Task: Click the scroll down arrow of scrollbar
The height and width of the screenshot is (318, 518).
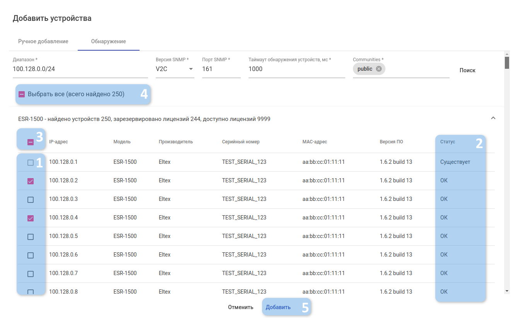Action: 507,291
